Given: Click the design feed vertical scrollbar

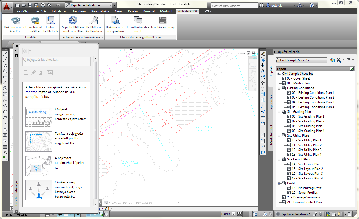Looking at the screenshot, I should click(95, 130).
